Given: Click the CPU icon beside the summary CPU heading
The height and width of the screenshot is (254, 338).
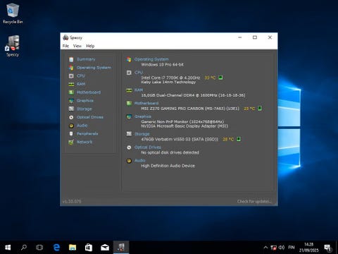Looking at the screenshot, I should pos(129,73).
